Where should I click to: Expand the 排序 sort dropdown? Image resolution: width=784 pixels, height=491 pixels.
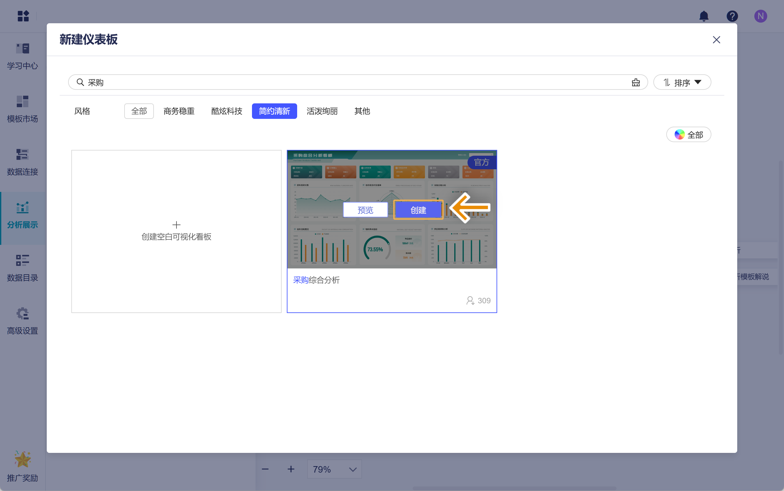coord(682,82)
